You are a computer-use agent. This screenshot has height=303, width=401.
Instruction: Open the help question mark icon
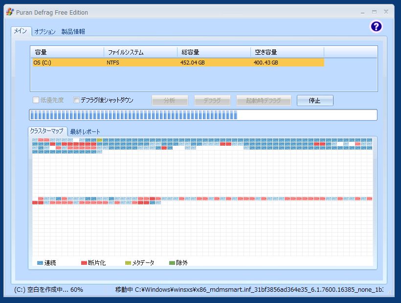click(x=376, y=26)
